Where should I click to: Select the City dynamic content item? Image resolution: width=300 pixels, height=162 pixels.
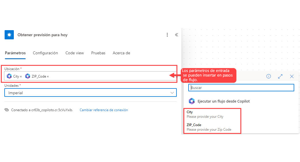pyautogui.click(x=212, y=114)
